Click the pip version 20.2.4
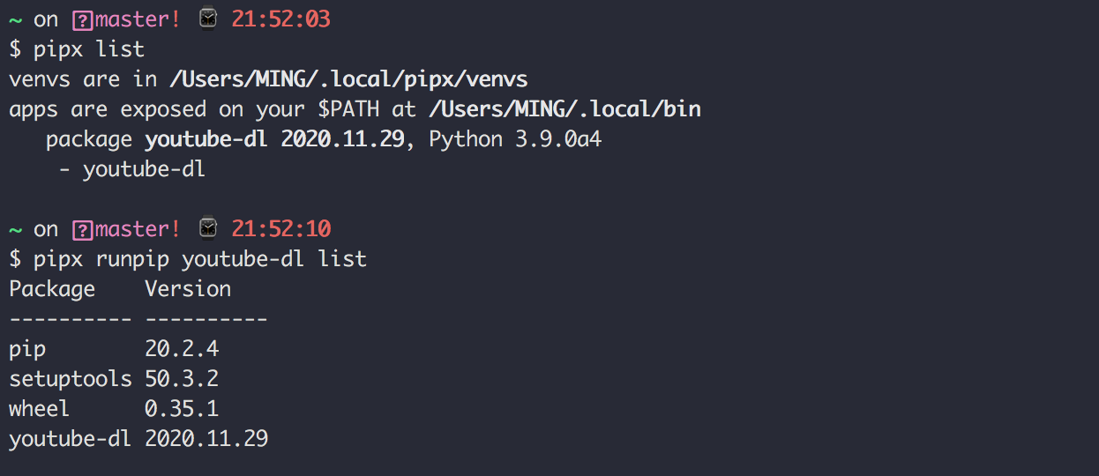The image size is (1099, 476). (182, 349)
